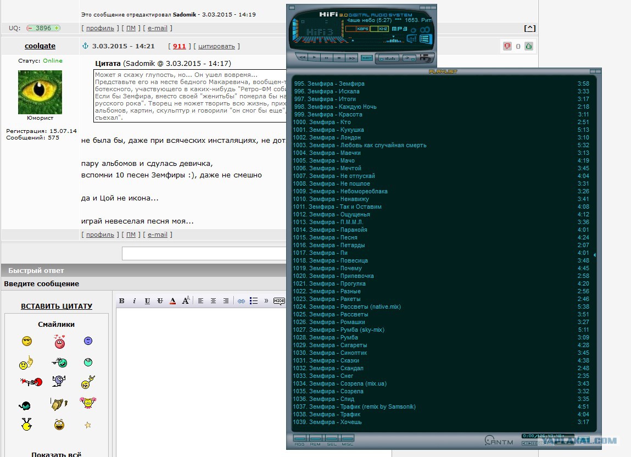Click 'ВСТАВИТЬ ЦИТАТУ' link
This screenshot has width=631, height=457.
pyautogui.click(x=57, y=306)
